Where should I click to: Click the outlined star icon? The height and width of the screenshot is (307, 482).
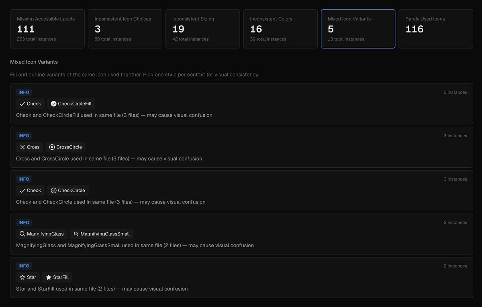click(22, 277)
